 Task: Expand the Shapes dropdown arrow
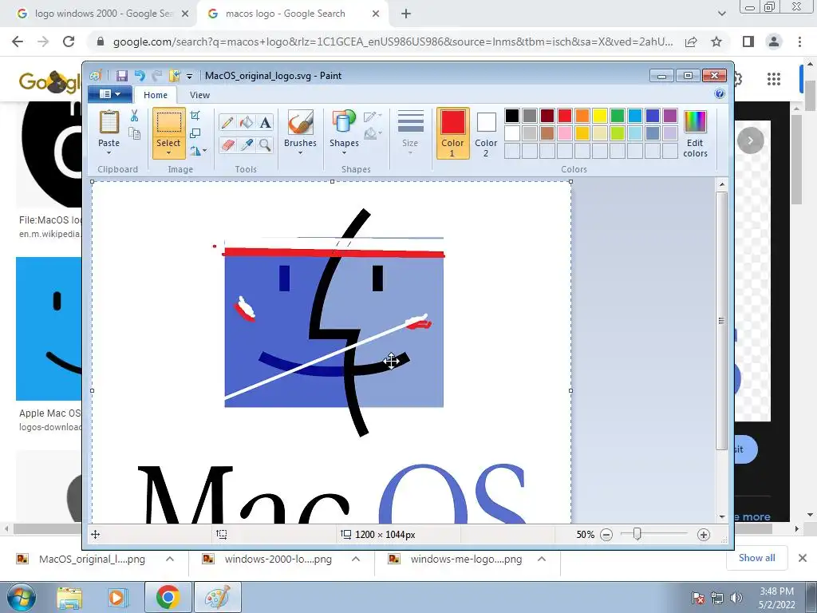pos(344,152)
